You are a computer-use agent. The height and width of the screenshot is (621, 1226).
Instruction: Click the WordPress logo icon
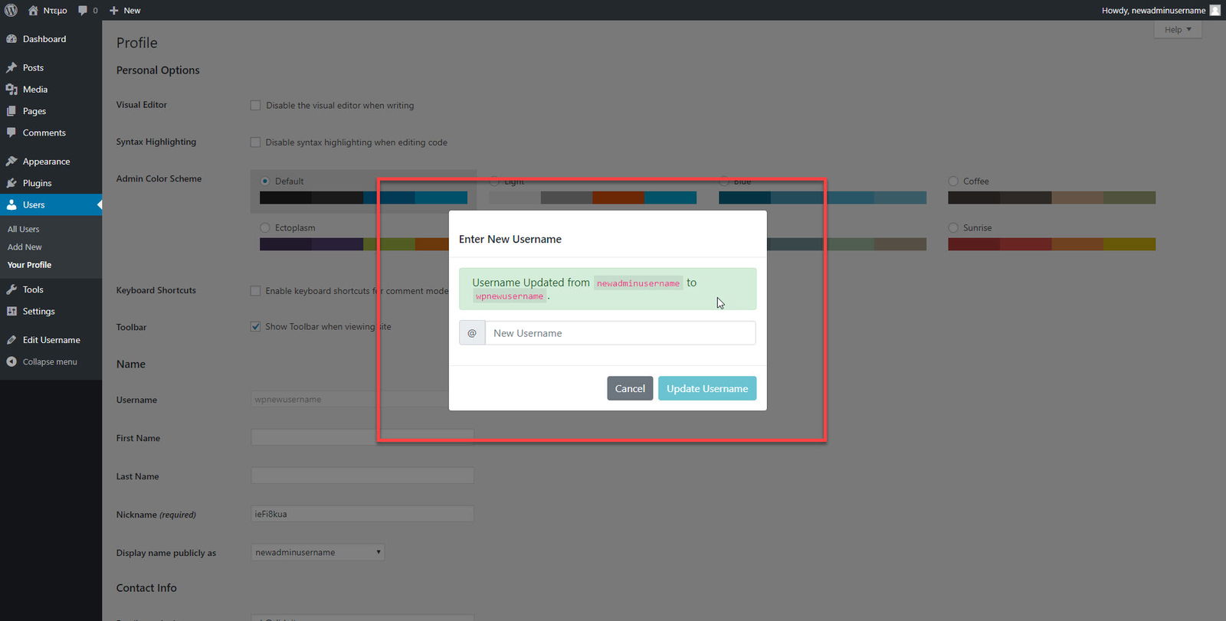pyautogui.click(x=11, y=10)
